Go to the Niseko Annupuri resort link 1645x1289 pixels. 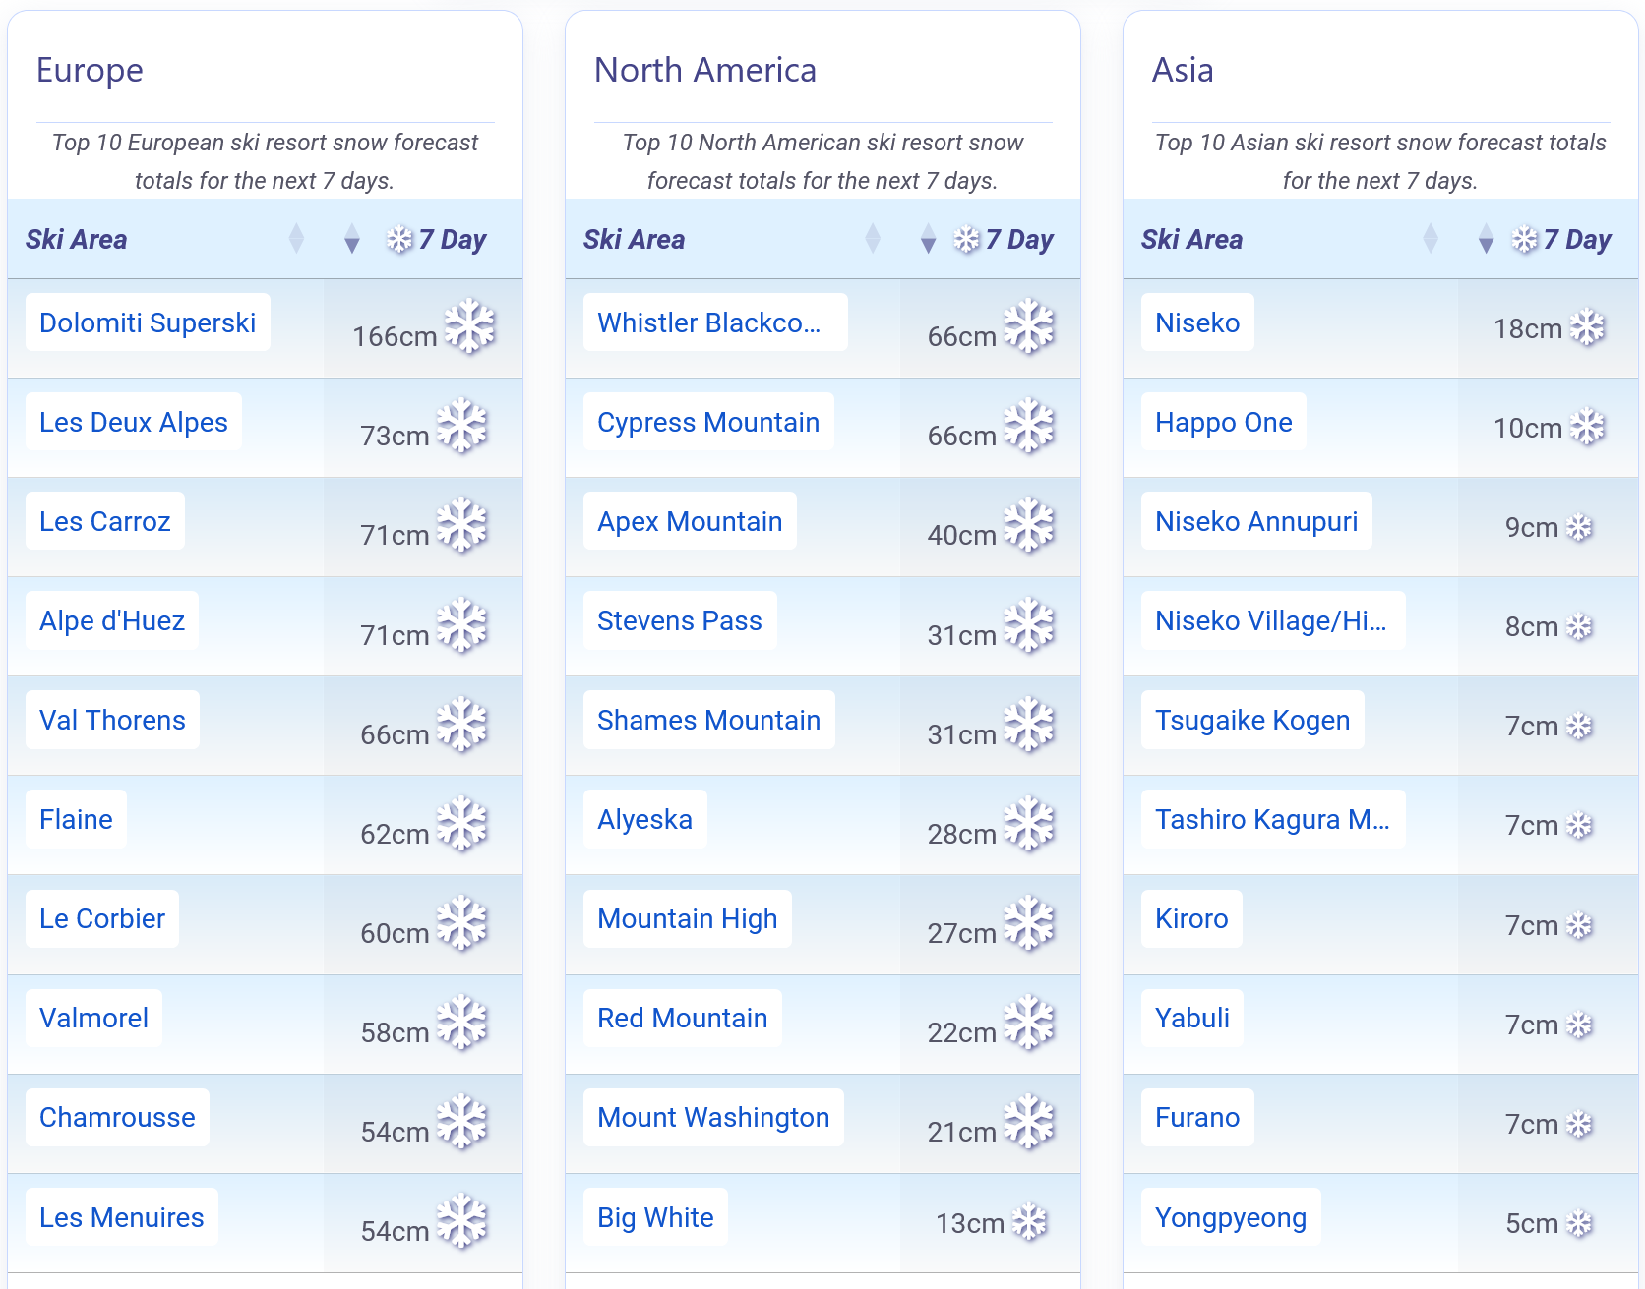(x=1255, y=521)
